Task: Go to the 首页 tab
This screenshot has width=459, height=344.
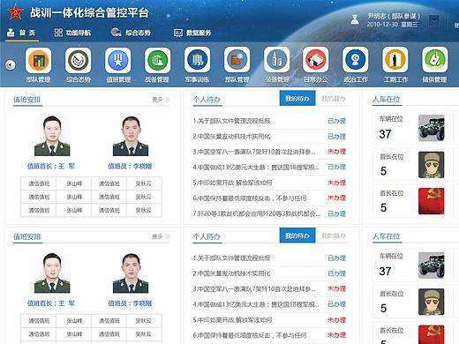Action: pyautogui.click(x=21, y=33)
